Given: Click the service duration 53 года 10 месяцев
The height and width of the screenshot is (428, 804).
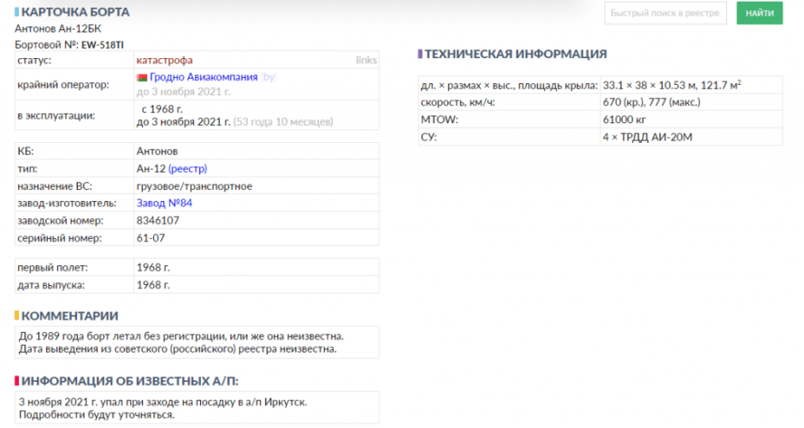Looking at the screenshot, I should point(284,122).
